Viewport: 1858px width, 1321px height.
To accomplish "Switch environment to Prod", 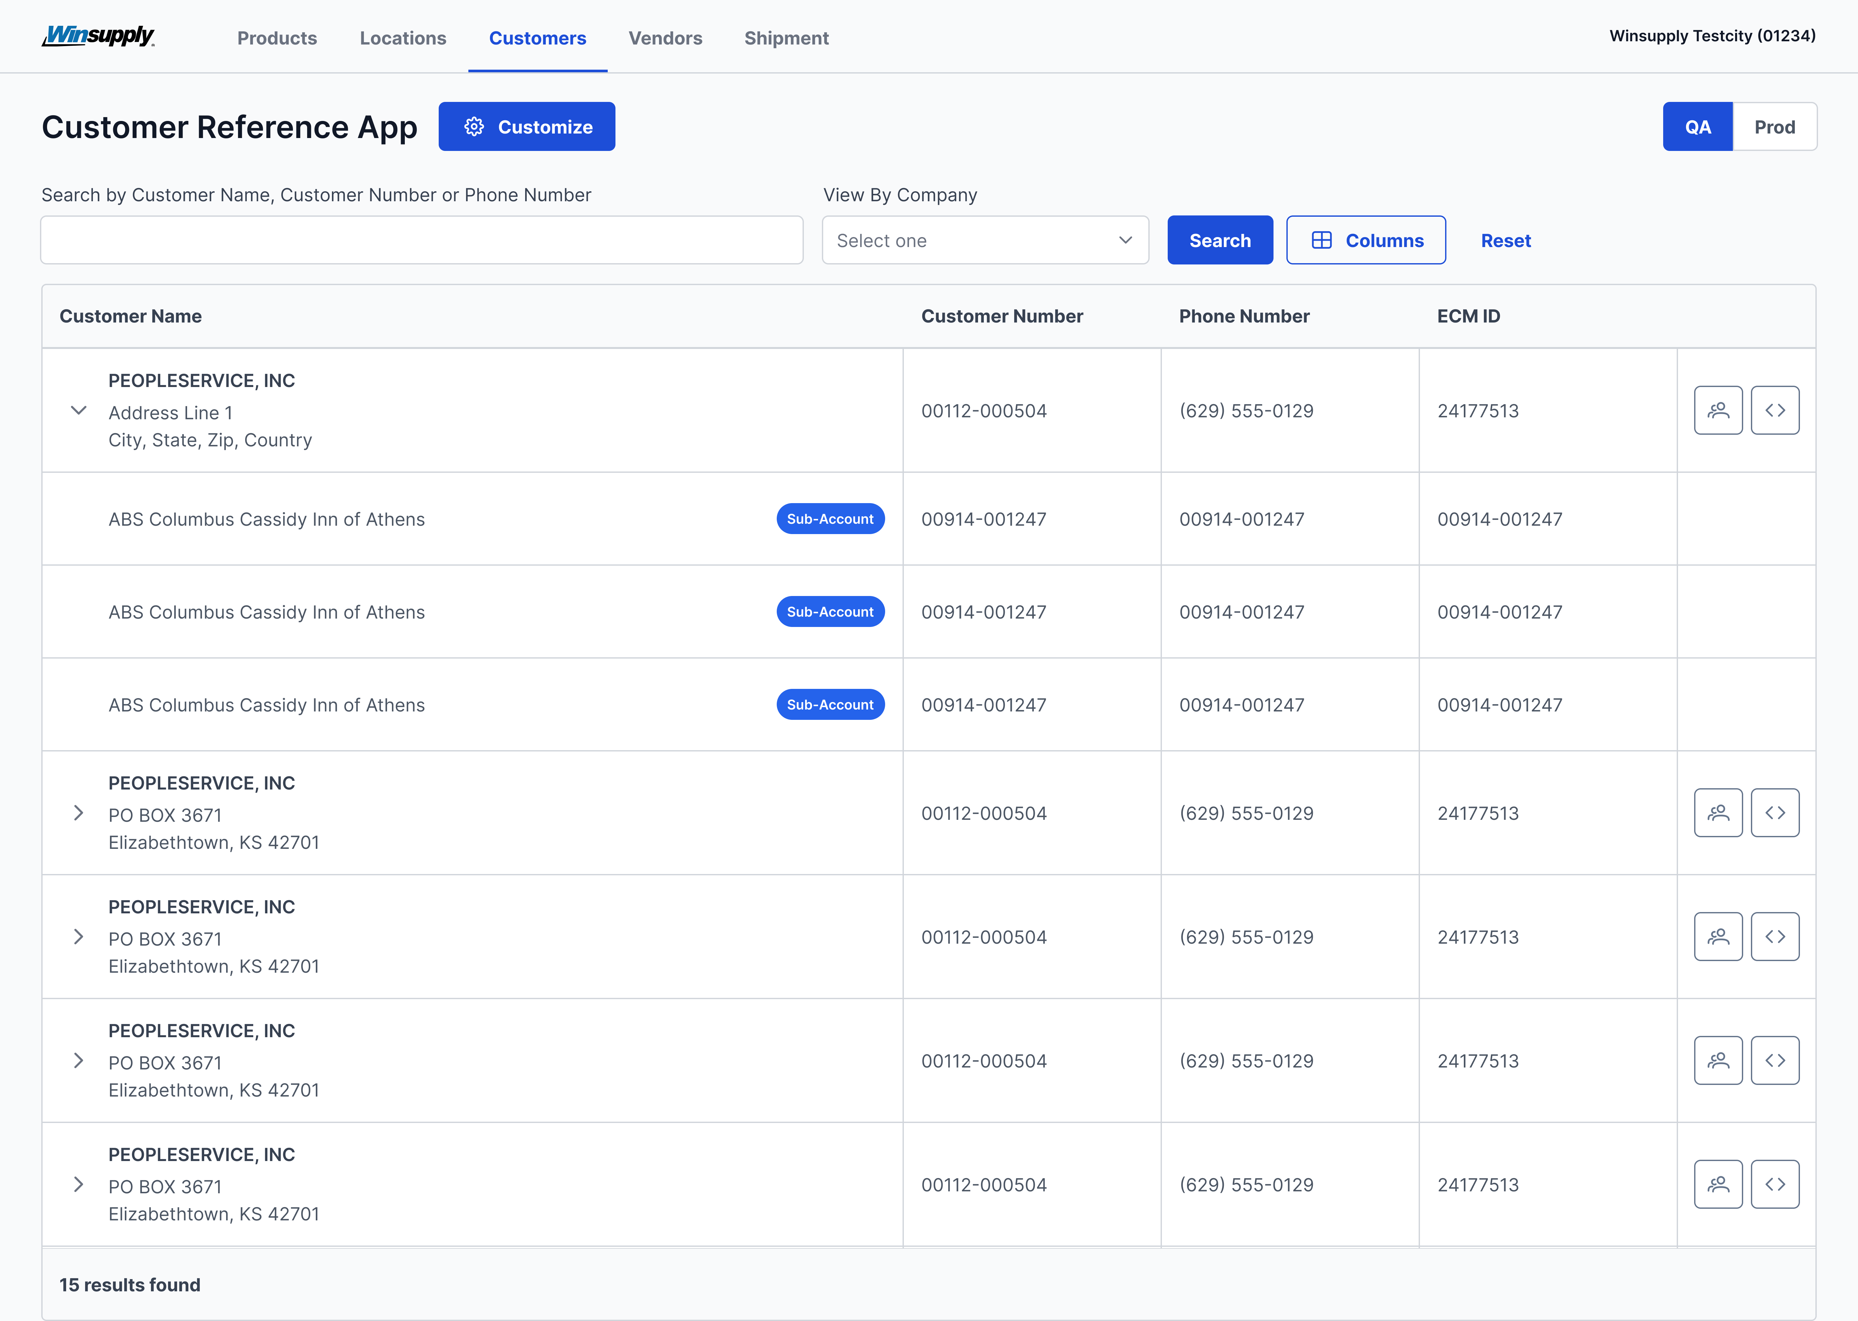I will [x=1773, y=127].
